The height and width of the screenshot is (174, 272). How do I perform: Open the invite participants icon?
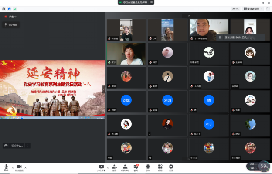(114, 168)
